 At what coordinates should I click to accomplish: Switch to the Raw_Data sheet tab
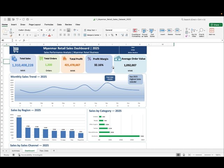[44, 151]
